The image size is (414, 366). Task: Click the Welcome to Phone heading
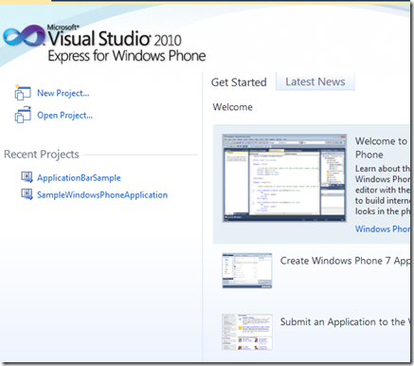coord(381,148)
